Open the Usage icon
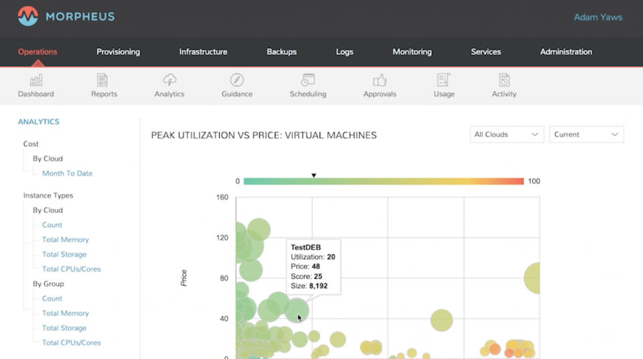Viewport: 643px width, 359px height. [x=444, y=80]
